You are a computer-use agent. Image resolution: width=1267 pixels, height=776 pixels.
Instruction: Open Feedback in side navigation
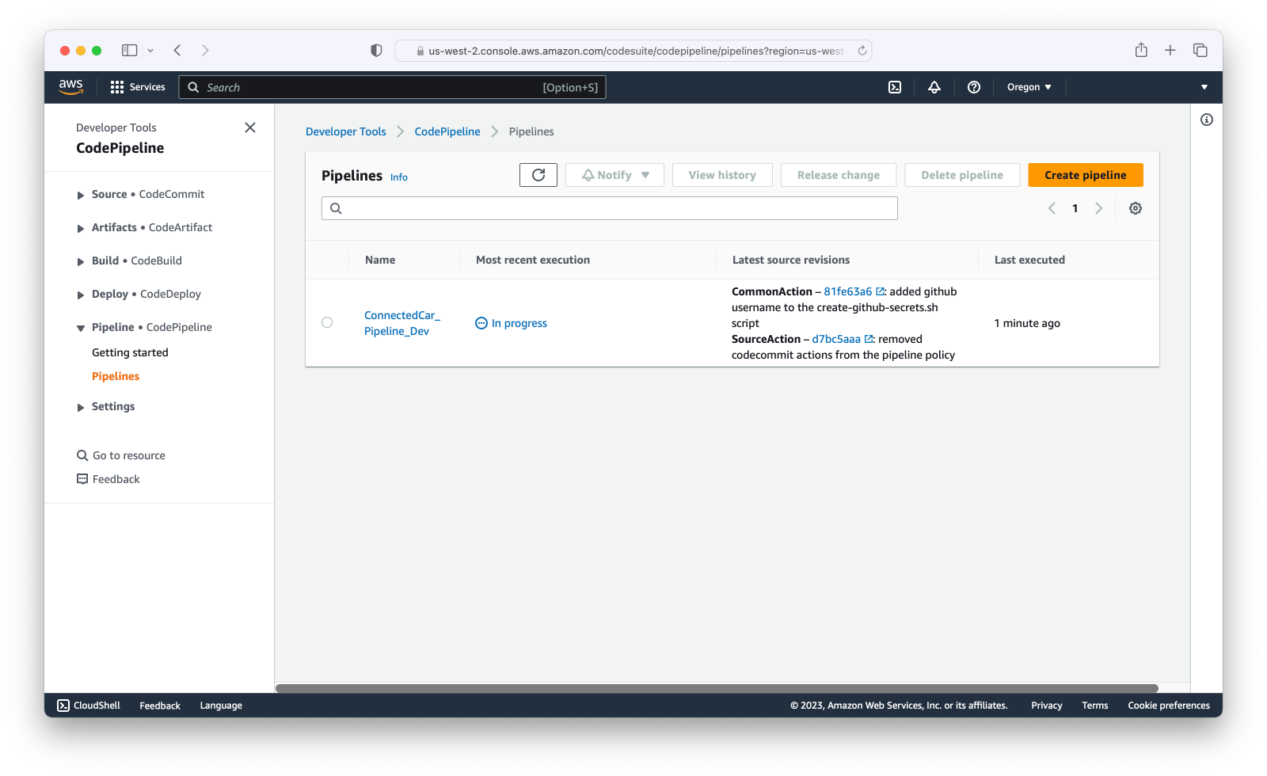(x=108, y=479)
